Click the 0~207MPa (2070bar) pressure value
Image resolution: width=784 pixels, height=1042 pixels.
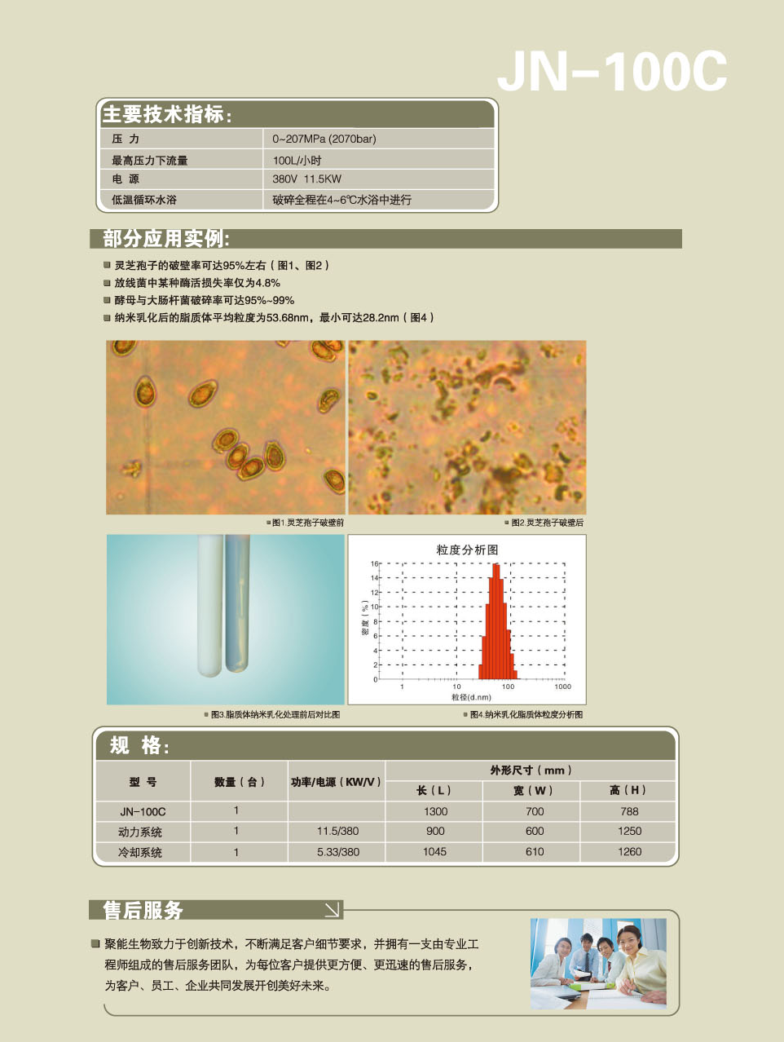tap(324, 139)
